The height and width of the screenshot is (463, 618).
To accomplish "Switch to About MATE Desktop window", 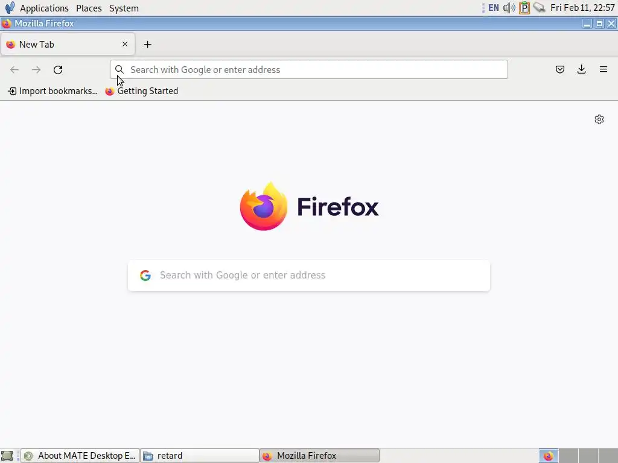I will click(x=80, y=456).
